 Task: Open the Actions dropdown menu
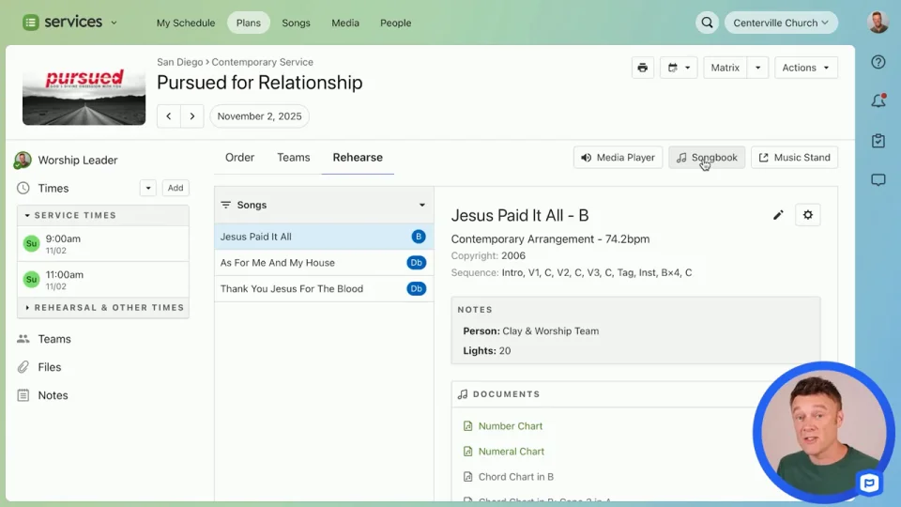[x=805, y=68]
